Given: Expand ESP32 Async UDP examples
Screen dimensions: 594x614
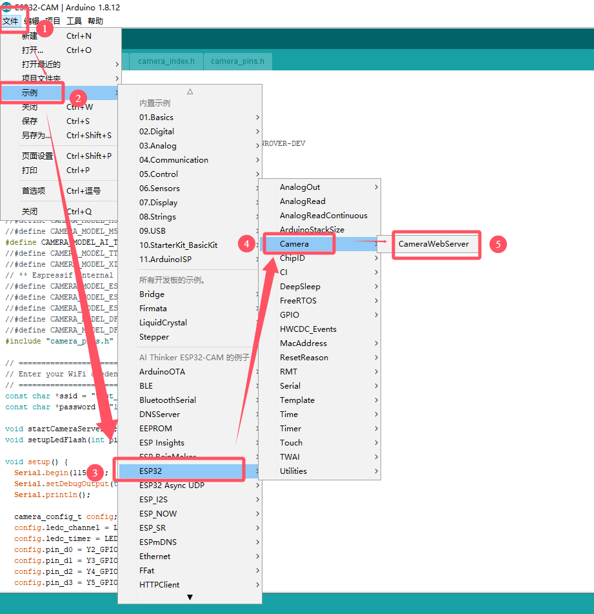Looking at the screenshot, I should pos(190,485).
